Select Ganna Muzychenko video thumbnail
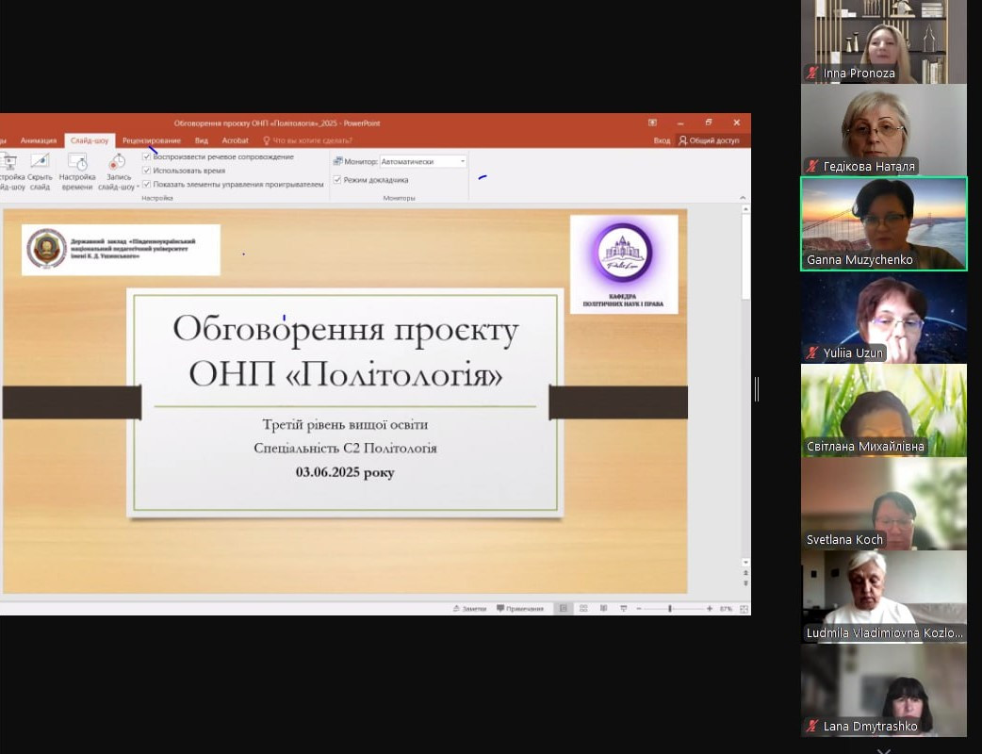This screenshot has width=982, height=754. tap(884, 223)
